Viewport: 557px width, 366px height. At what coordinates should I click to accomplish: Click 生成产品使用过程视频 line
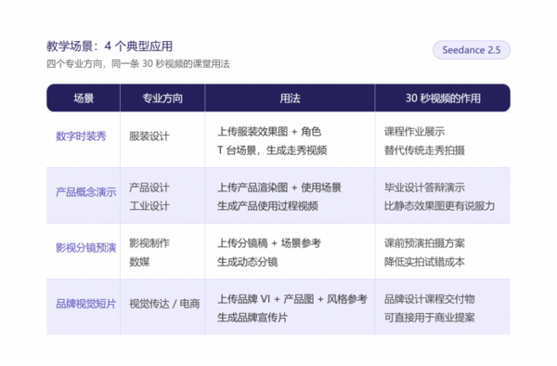pyautogui.click(x=267, y=205)
